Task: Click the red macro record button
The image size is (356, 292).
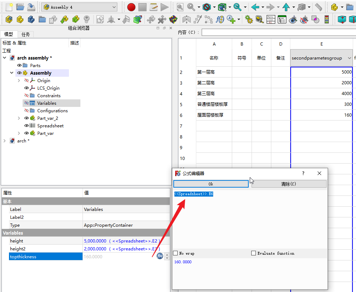Action: point(131,7)
